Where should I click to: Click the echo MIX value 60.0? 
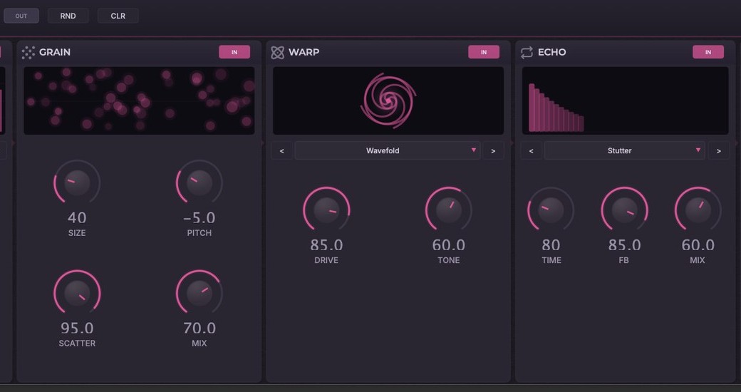coord(698,245)
